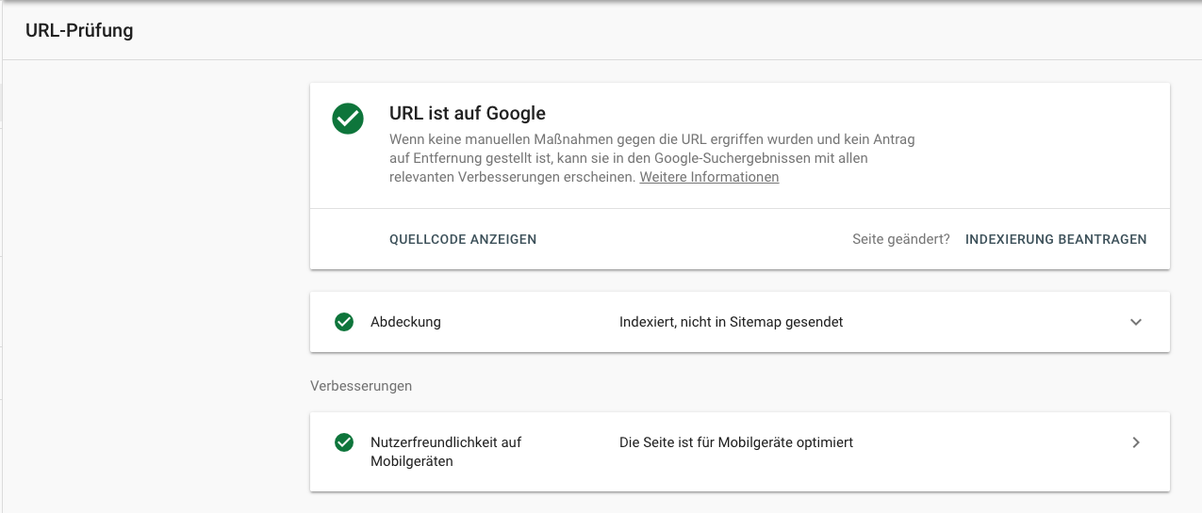Viewport: 1202px width, 513px height.
Task: Click the green check icon next to Abdeckung
Action: click(344, 322)
